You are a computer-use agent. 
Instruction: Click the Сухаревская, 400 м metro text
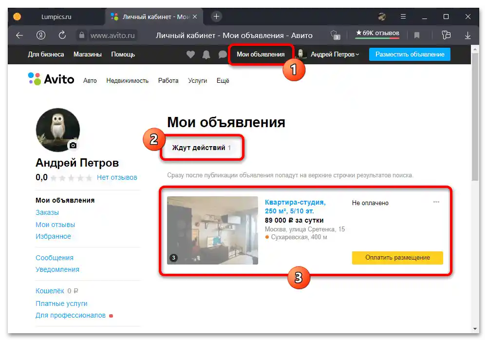tap(299, 237)
